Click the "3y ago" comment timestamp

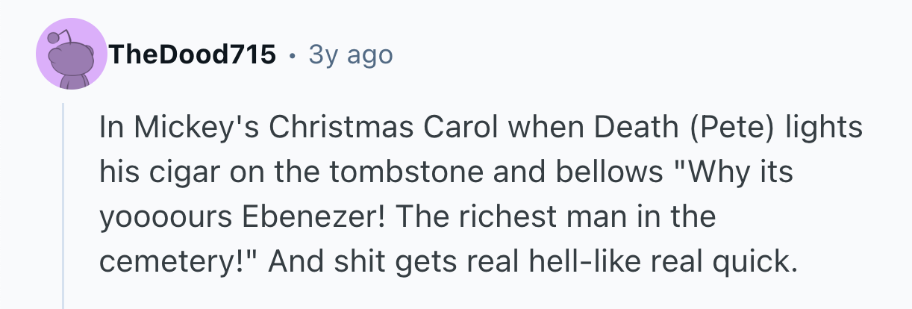click(x=350, y=54)
